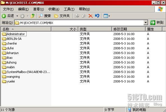Sort by the 修改日期 column header
This screenshot has height=112, width=166.
coord(128,29)
